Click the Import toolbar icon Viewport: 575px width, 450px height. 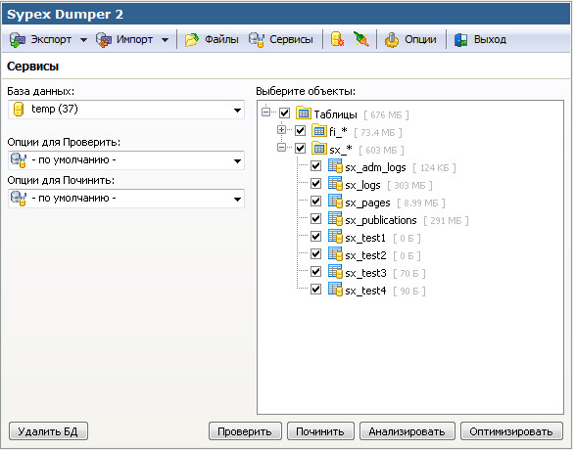(104, 39)
